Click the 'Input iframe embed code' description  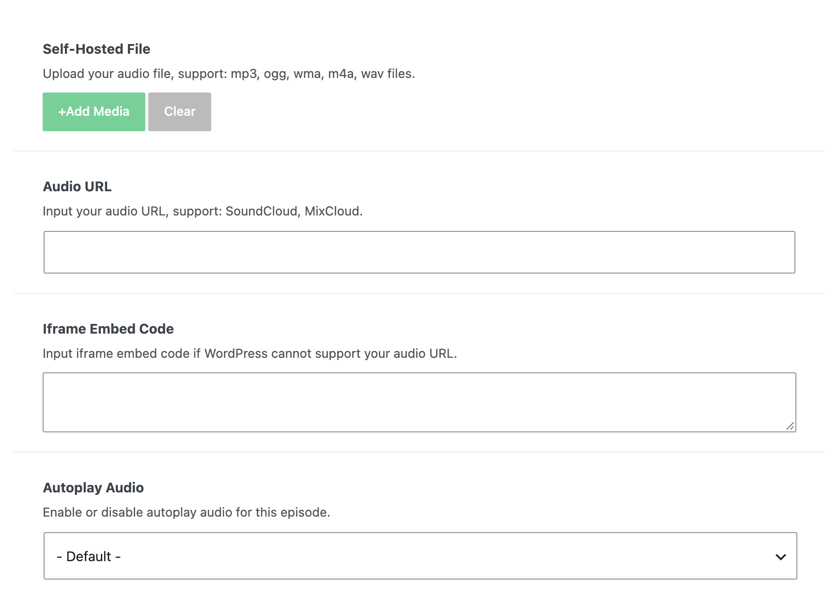point(249,353)
